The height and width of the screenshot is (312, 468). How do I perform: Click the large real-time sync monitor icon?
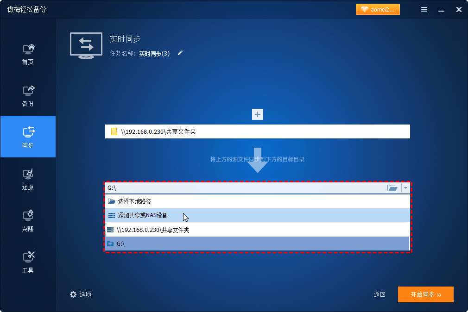tap(86, 46)
